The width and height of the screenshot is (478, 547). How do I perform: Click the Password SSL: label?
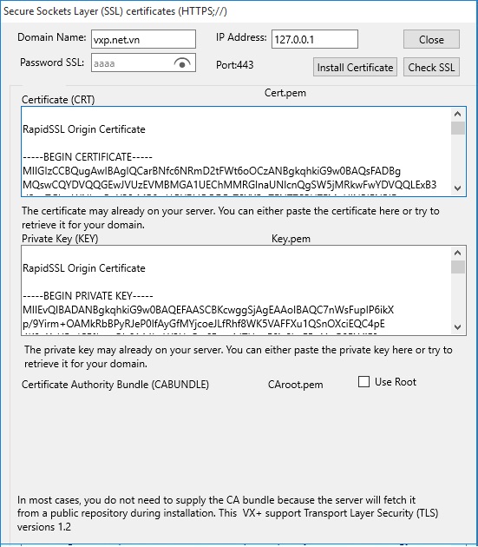coord(52,63)
